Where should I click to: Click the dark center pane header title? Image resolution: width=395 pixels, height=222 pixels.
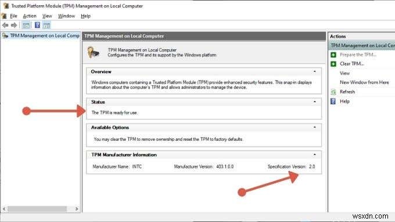pyautogui.click(x=124, y=36)
